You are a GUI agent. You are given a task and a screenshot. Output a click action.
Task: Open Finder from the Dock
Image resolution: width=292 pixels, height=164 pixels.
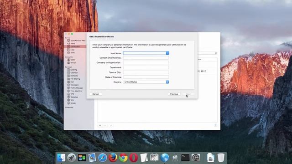click(x=61, y=158)
